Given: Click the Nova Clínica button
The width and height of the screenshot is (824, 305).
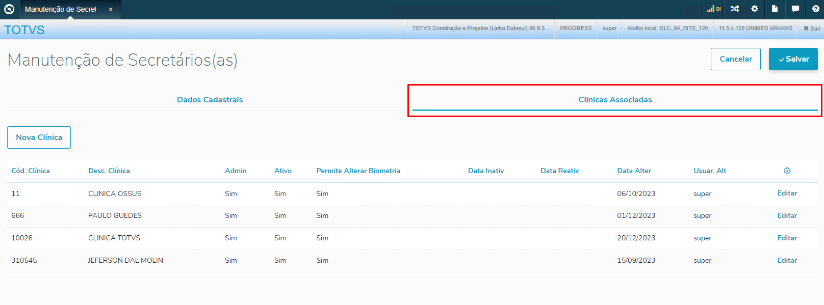Looking at the screenshot, I should (x=39, y=137).
